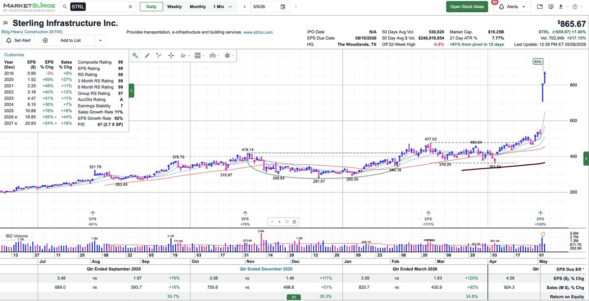This screenshot has height=301, width=589.
Task: Click the screen share/swap icon
Action: (551, 7)
